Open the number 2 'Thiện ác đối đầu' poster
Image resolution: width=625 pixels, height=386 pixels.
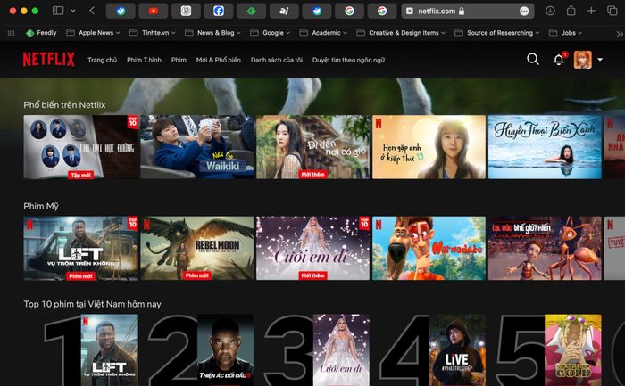pyautogui.click(x=225, y=350)
